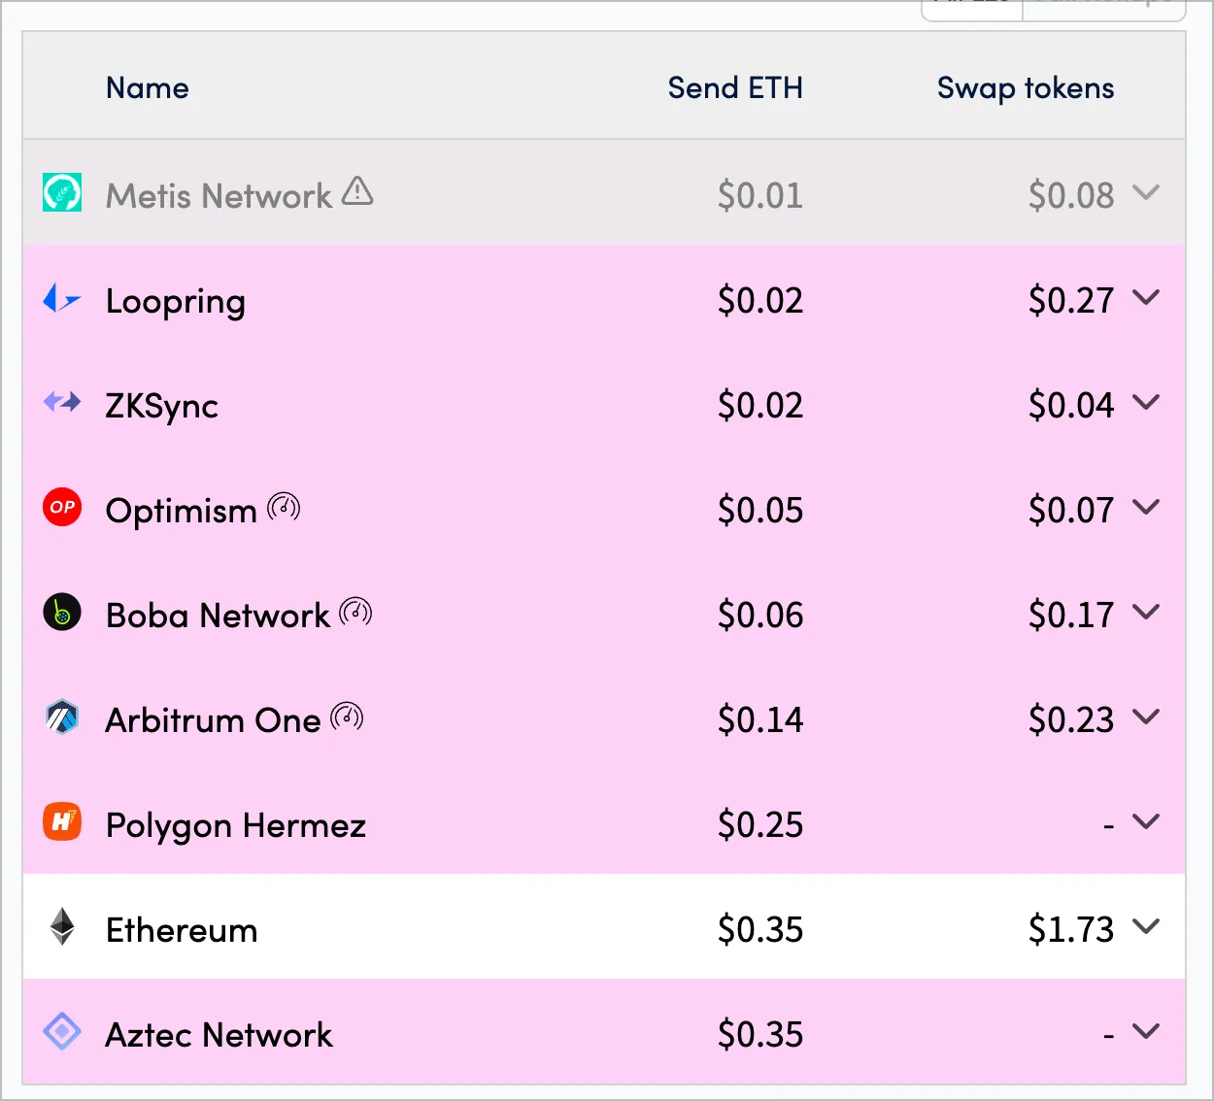Expand the ZKSync row details chevron
The height and width of the screenshot is (1101, 1214).
[x=1146, y=403]
